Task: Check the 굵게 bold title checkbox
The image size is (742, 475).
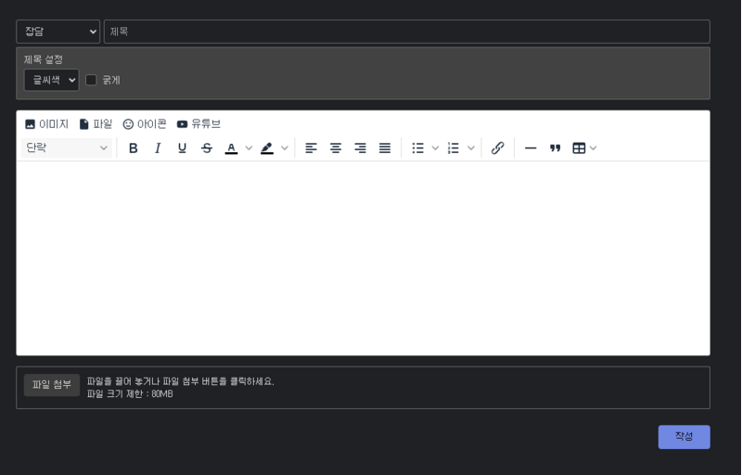Action: click(91, 80)
